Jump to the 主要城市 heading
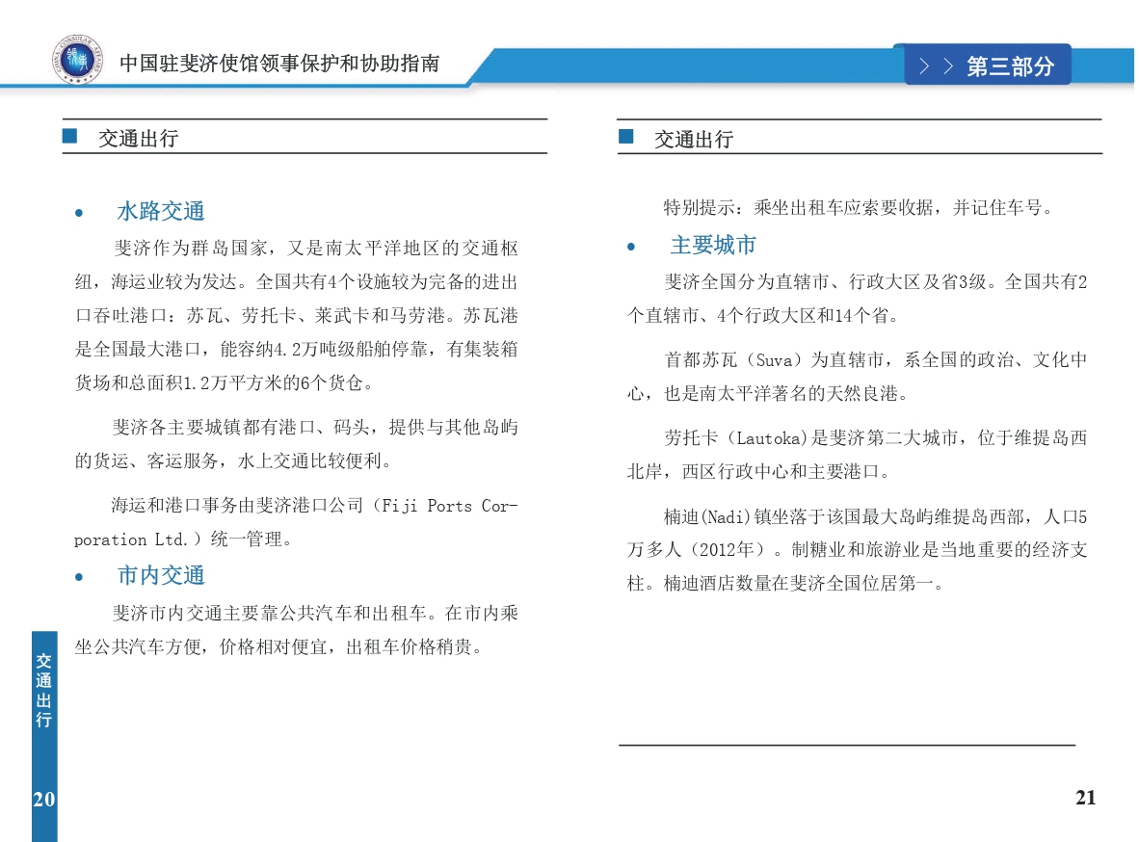 coord(713,247)
